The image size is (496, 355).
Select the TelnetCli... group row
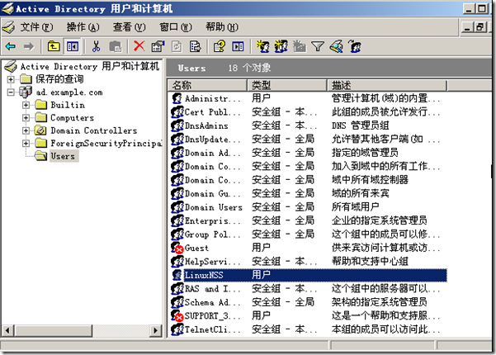coord(309,329)
